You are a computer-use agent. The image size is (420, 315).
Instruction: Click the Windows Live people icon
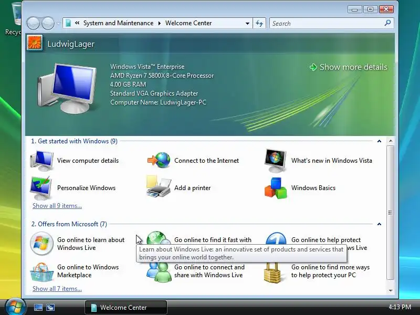coord(159,272)
